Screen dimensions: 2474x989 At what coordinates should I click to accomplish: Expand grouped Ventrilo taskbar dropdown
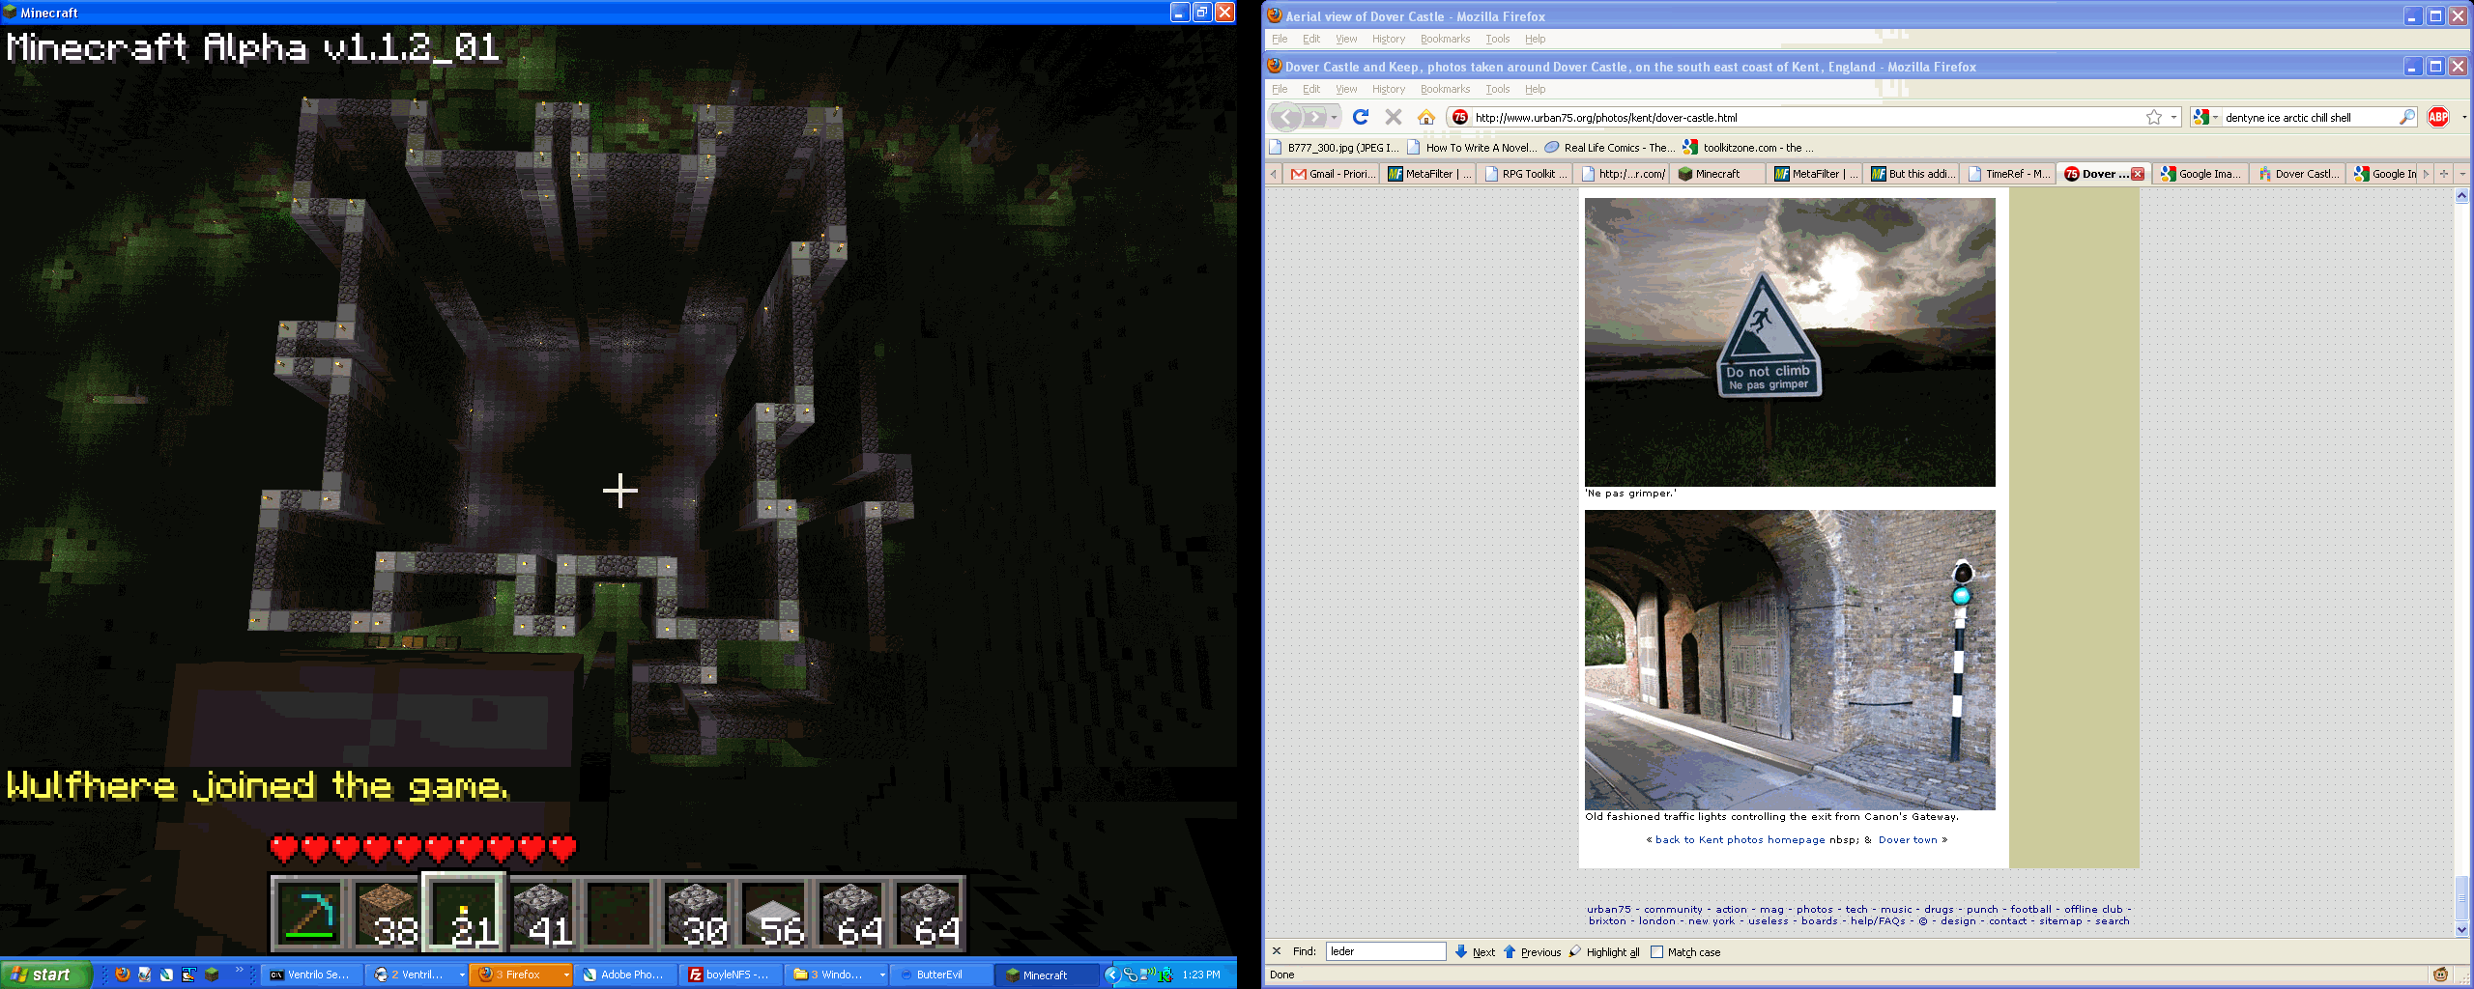click(462, 975)
